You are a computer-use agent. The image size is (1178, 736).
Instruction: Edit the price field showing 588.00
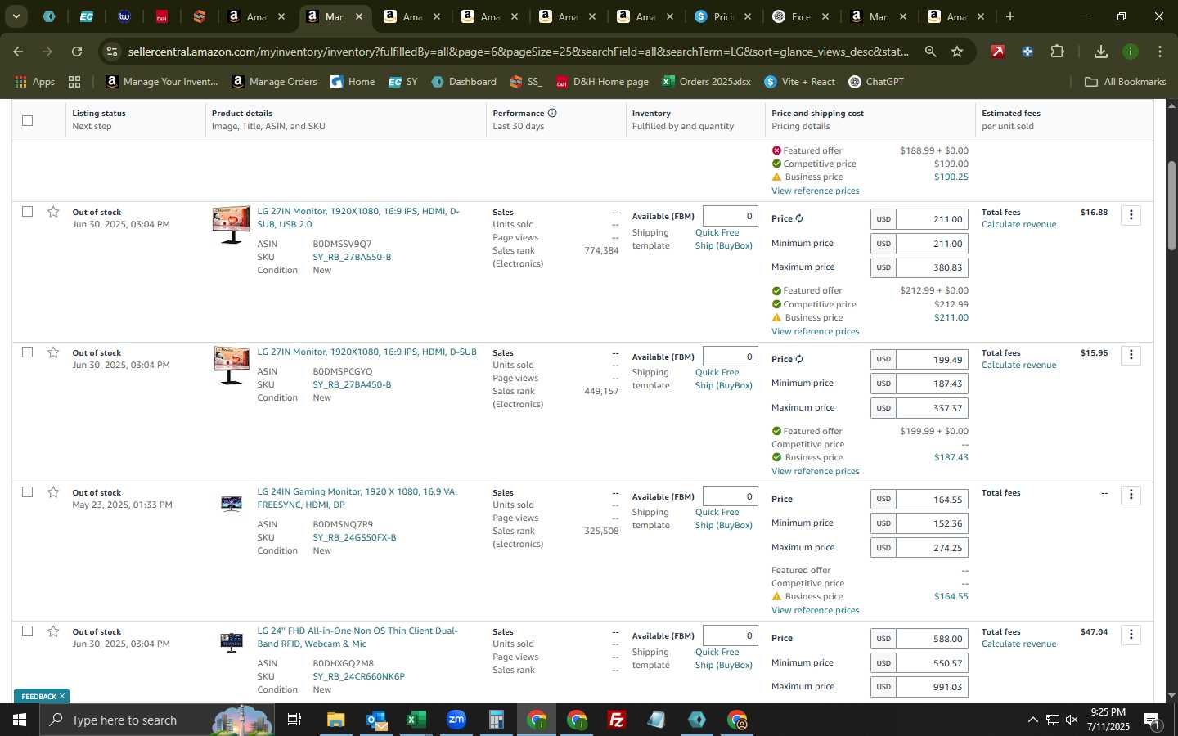[x=932, y=639]
